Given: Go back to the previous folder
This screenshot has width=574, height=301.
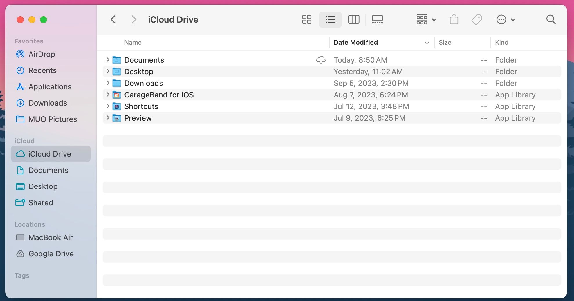Looking at the screenshot, I should click(x=113, y=19).
